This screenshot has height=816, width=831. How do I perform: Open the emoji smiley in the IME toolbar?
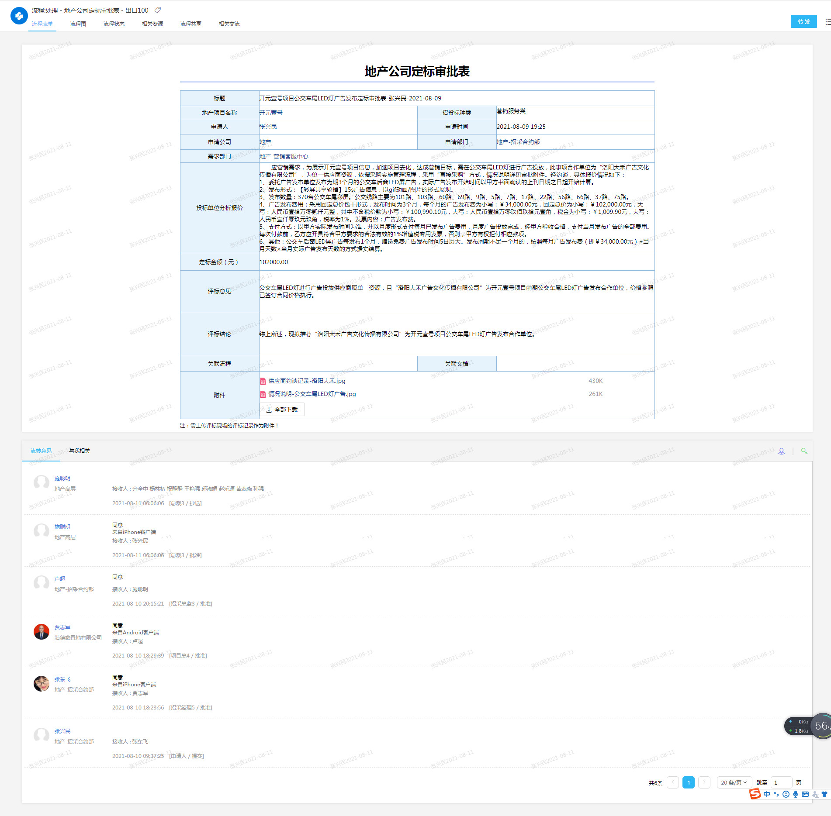tap(786, 794)
